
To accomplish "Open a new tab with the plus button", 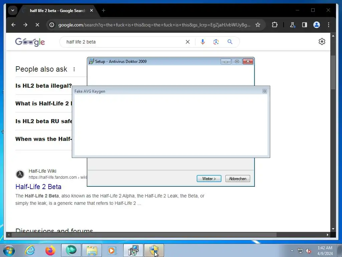I will 104,10.
